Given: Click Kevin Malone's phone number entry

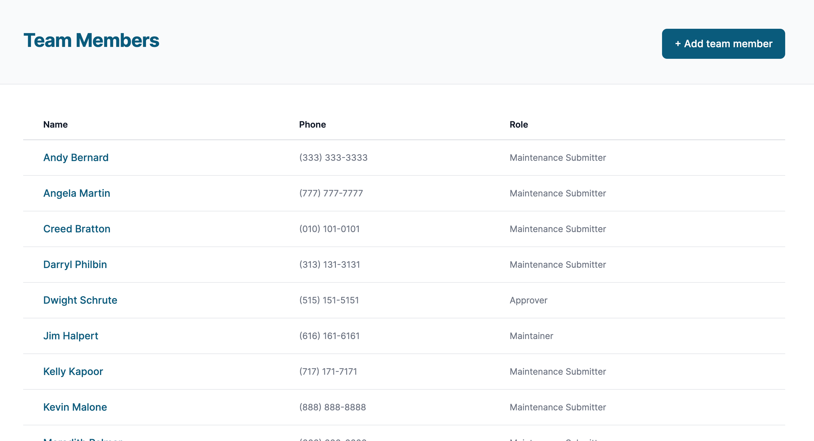Looking at the screenshot, I should pyautogui.click(x=332, y=407).
